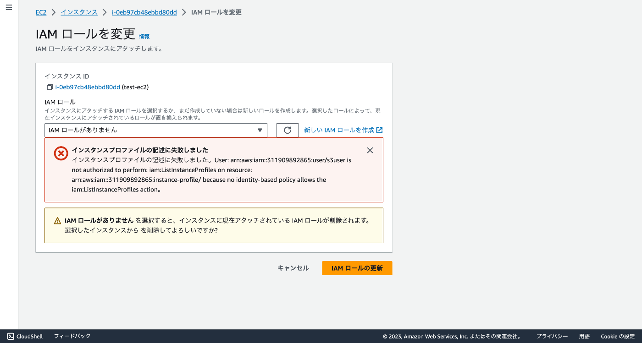
Task: Open フィードバック in the footer
Action: click(x=72, y=336)
